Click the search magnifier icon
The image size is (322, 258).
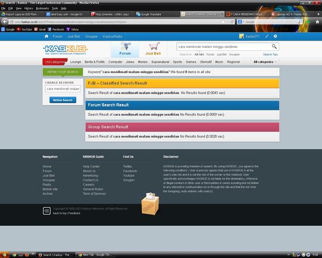[x=274, y=47]
